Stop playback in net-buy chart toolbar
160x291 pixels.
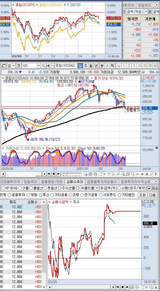coord(123,287)
